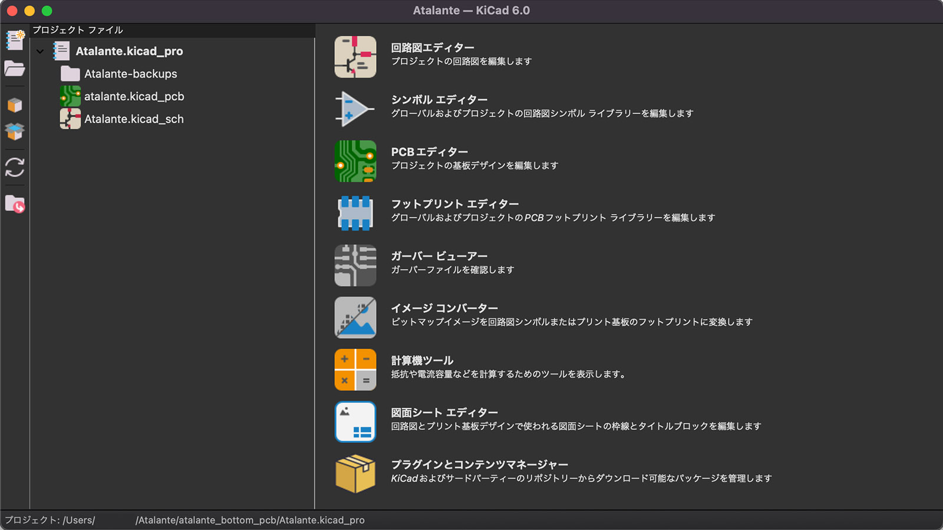Click description プロジェクトの回路図を編集します
The image size is (943, 530).
coord(461,61)
